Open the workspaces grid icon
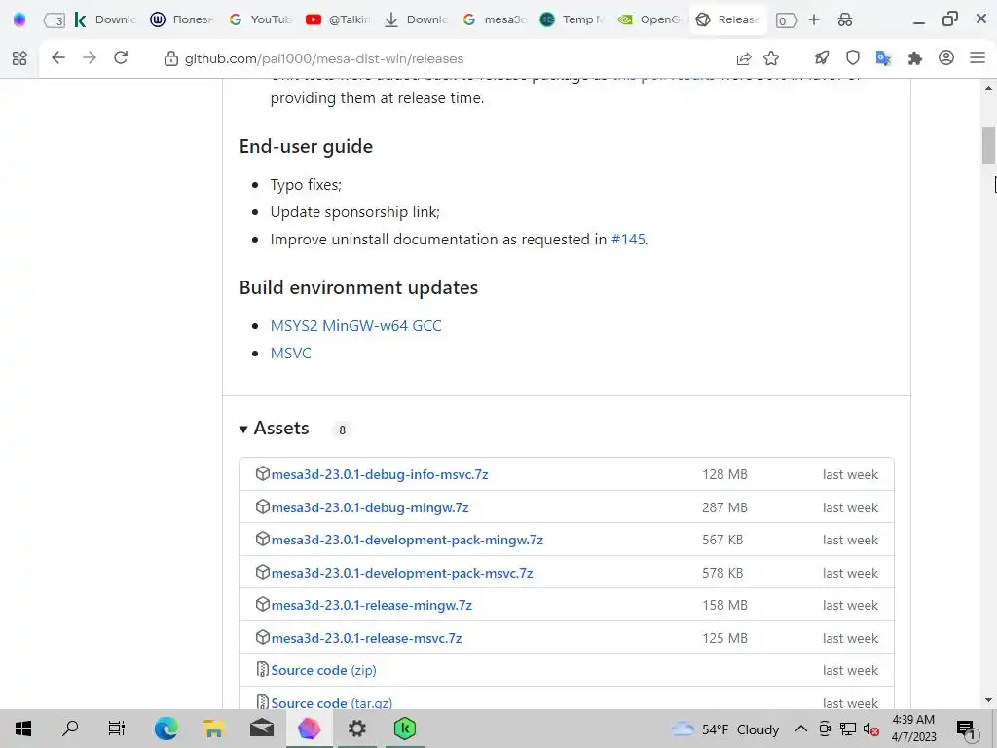Screen dimensions: 997x748 point(19,58)
